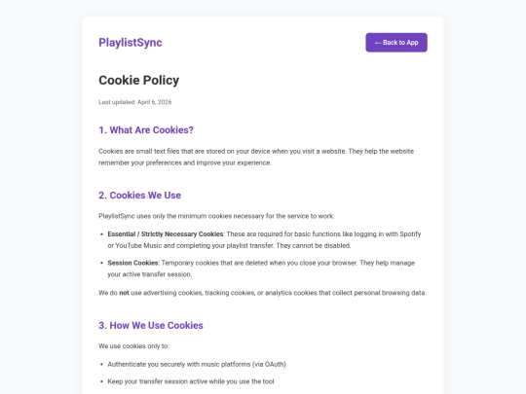Click the 'Keep your transfer session active' bullet

[191, 381]
